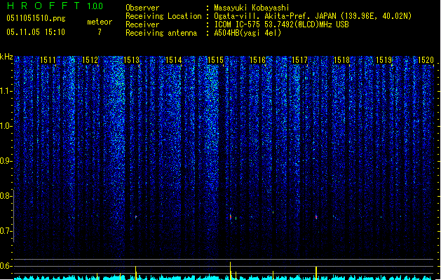Click the 0.6 frequency axis label
Viewport: 441px width, 280px height.
pyautogui.click(x=6, y=266)
